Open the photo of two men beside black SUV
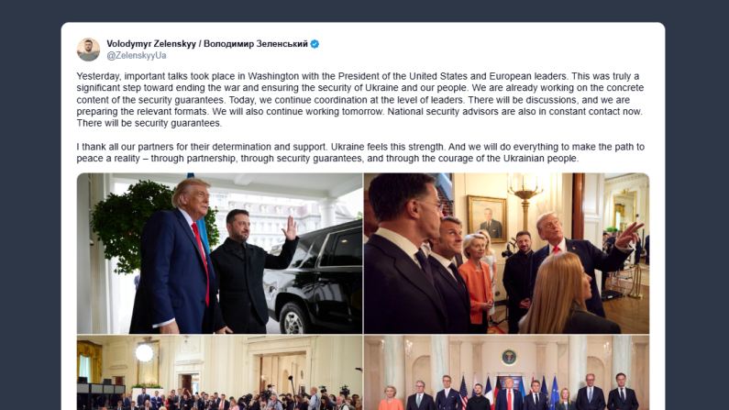Image resolution: width=729 pixels, height=410 pixels. 219,253
